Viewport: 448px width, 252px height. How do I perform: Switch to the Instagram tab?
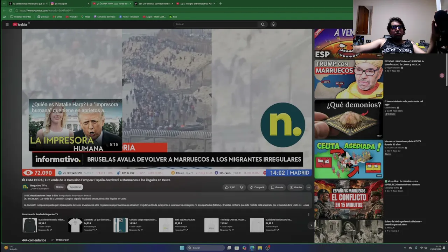pos(70,3)
